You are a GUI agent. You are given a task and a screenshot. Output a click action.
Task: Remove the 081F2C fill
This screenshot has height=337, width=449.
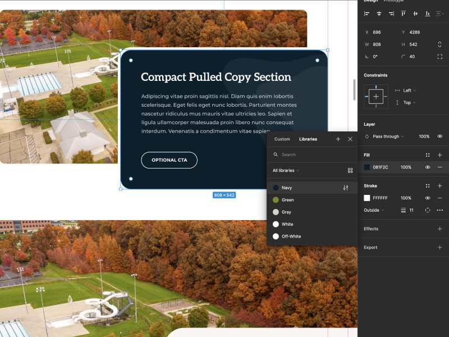tap(439, 167)
